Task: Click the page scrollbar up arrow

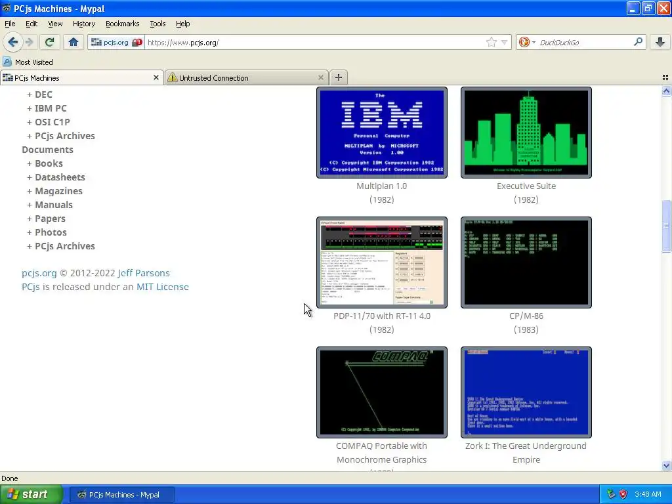Action: [x=666, y=91]
